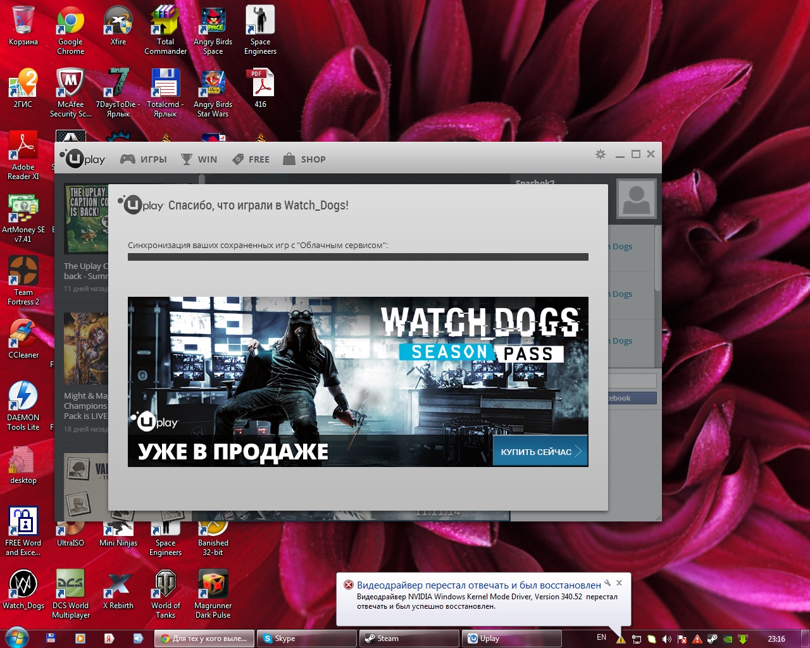Click the Uplay logo in header

point(83,158)
